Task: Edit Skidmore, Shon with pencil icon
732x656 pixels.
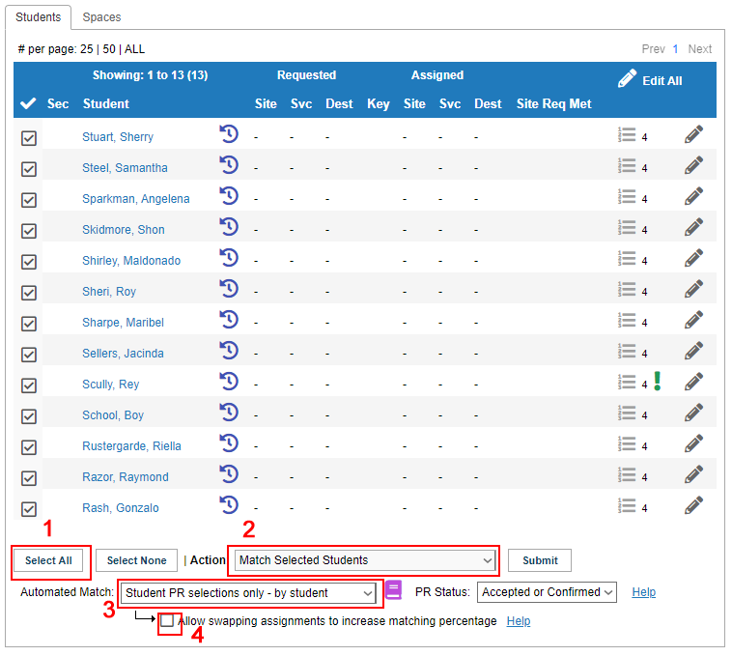Action: (x=693, y=227)
